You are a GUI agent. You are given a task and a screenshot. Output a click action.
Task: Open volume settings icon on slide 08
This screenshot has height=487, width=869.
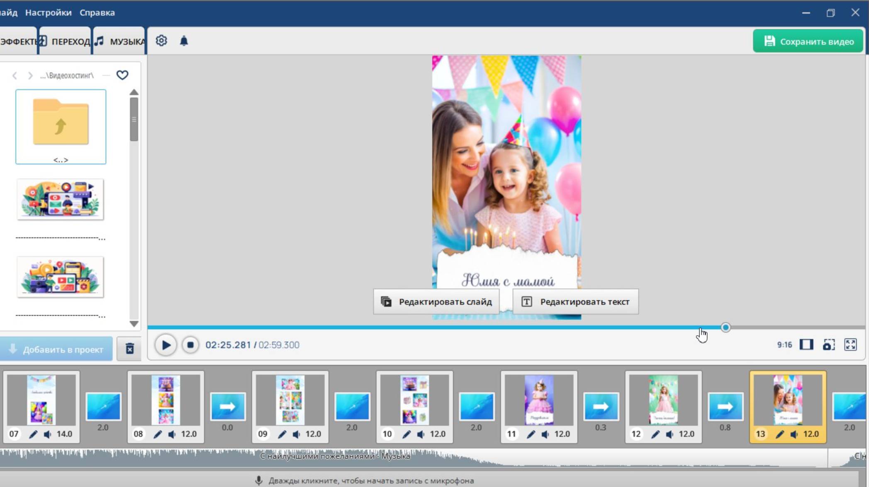click(172, 434)
